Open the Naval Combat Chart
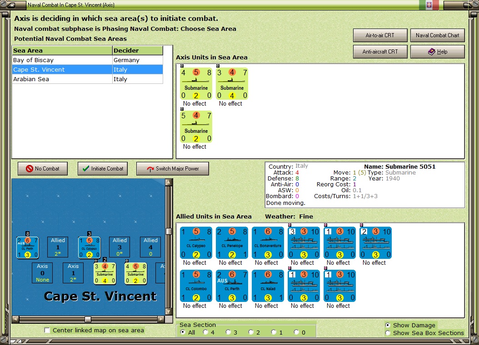This screenshot has height=345, width=479. [x=438, y=35]
